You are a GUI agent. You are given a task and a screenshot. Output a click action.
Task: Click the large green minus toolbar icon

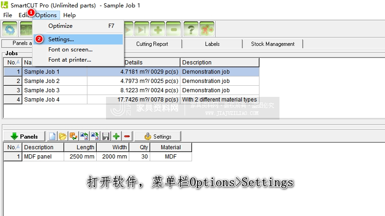pyautogui.click(x=173, y=29)
